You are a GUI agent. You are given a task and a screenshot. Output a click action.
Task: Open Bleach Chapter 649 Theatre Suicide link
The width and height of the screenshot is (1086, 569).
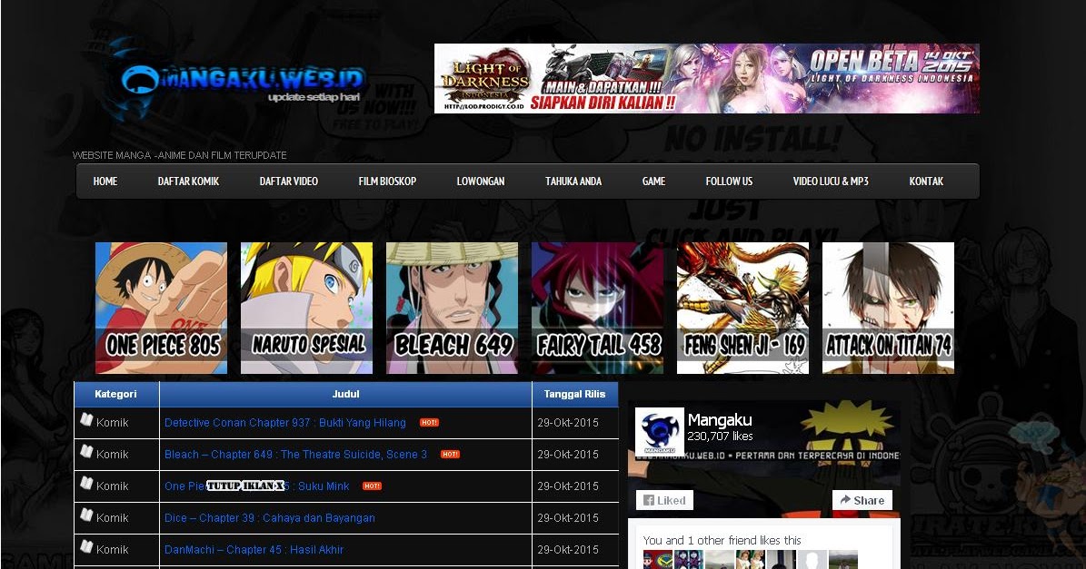tap(295, 455)
